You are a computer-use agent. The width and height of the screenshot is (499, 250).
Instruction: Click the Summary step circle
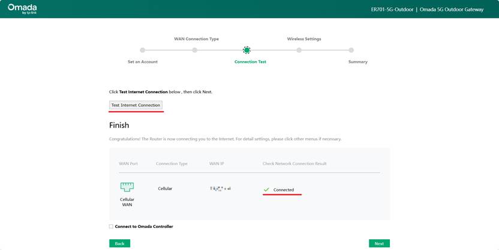coord(351,50)
